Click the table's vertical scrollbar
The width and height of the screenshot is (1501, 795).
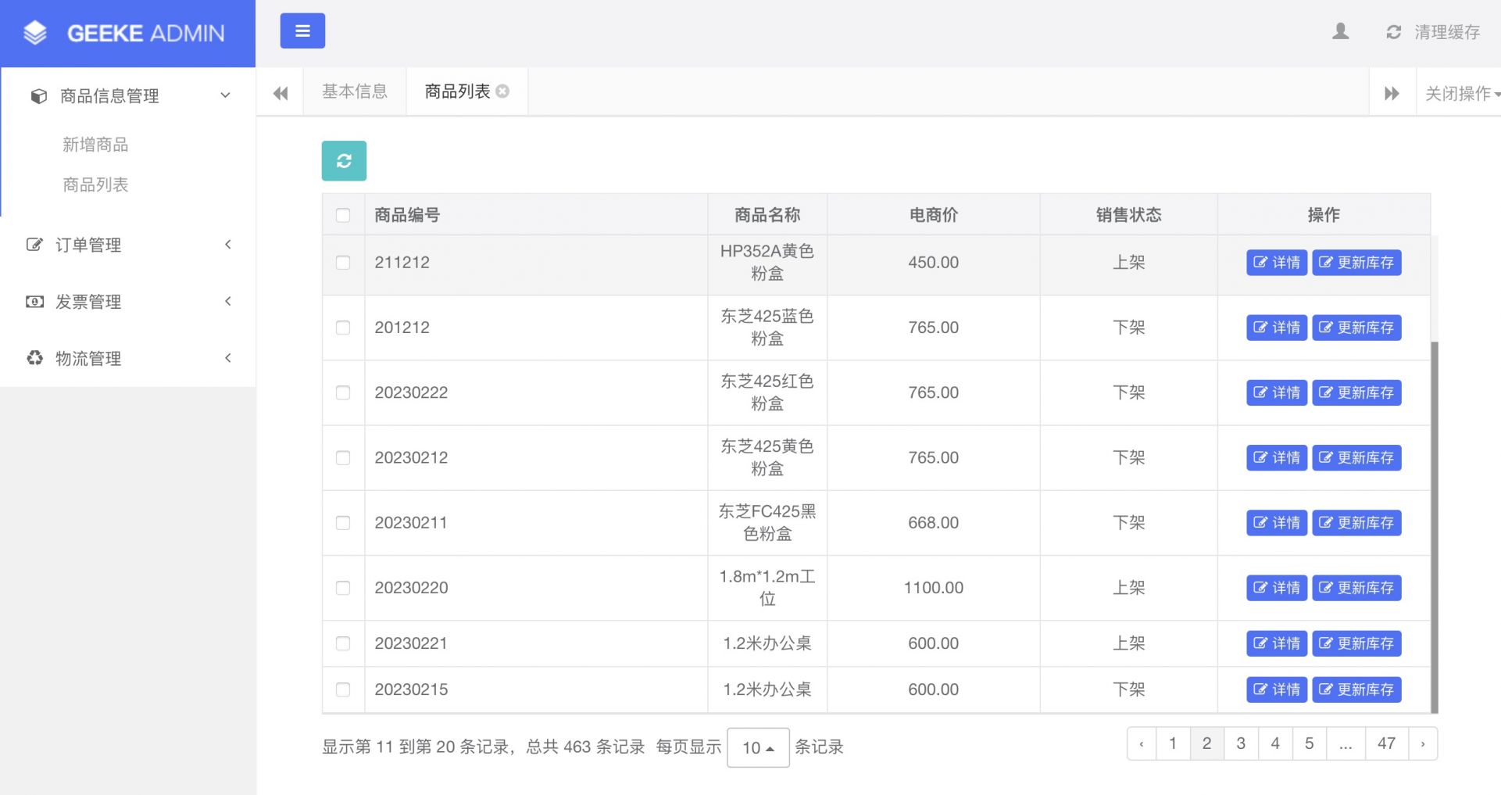click(1434, 524)
